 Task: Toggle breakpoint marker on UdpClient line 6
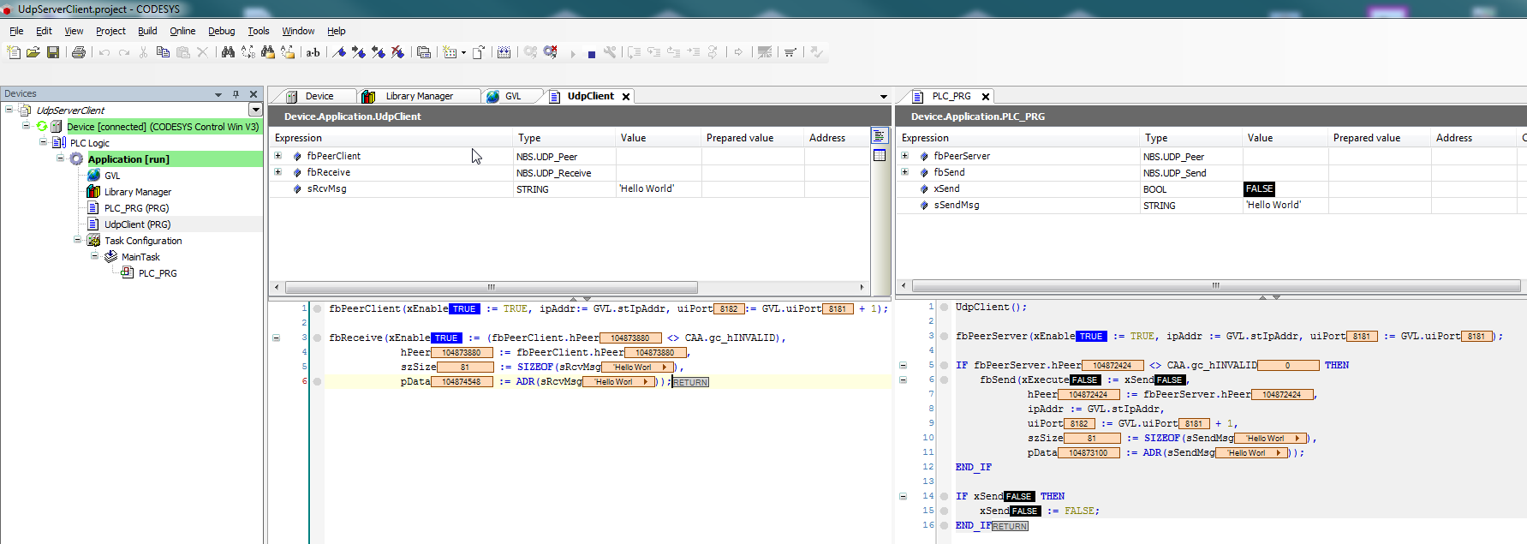(x=317, y=382)
